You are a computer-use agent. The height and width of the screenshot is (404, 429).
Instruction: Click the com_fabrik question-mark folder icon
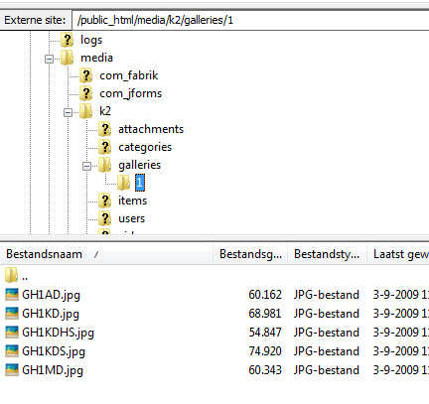(86, 75)
